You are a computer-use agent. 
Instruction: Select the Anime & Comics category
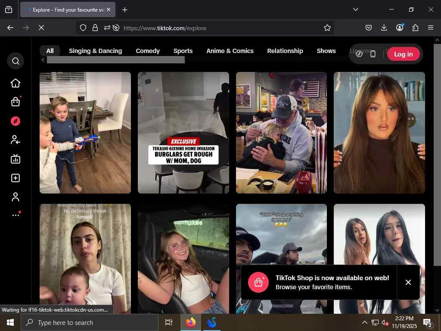230,51
